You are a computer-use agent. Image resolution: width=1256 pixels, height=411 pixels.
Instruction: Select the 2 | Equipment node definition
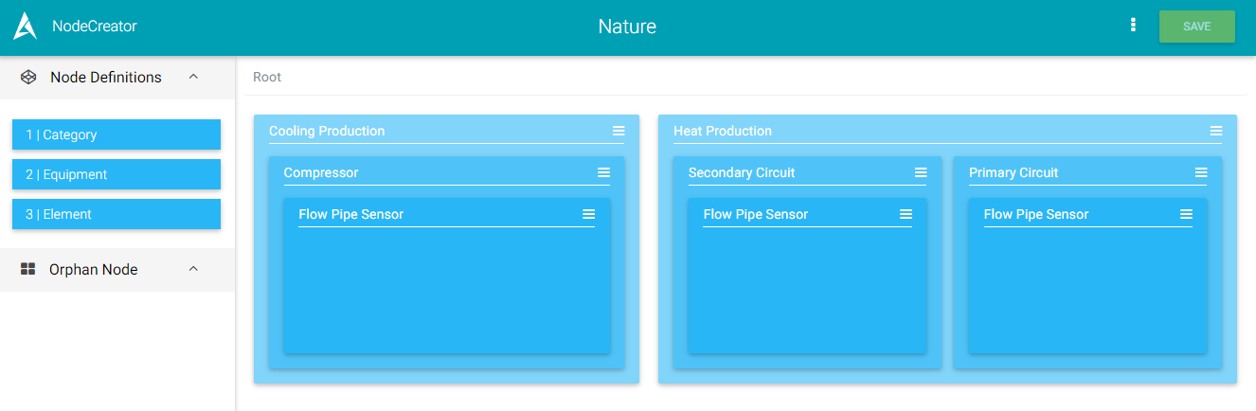(x=117, y=174)
